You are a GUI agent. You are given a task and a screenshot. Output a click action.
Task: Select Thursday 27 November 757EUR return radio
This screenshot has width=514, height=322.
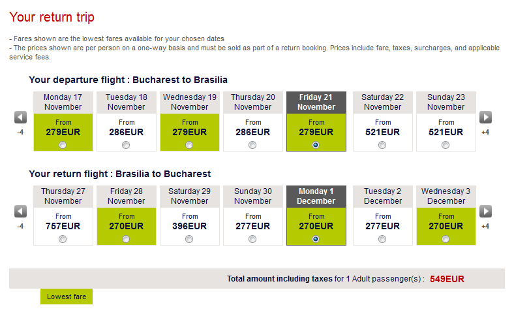(x=63, y=239)
